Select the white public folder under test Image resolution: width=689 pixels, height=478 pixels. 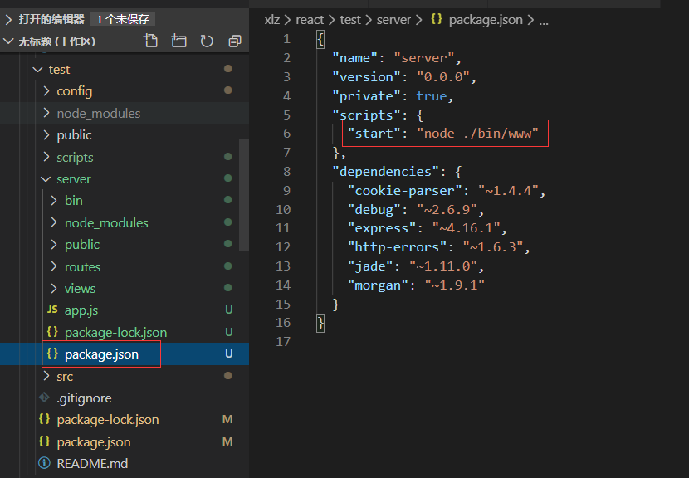click(x=74, y=135)
